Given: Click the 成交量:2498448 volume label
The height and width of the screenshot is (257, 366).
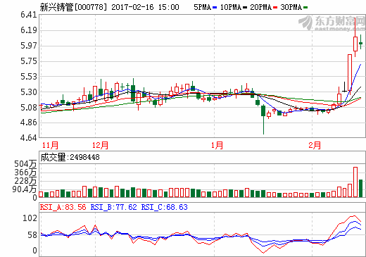Looking at the screenshot, I should pyautogui.click(x=70, y=157).
